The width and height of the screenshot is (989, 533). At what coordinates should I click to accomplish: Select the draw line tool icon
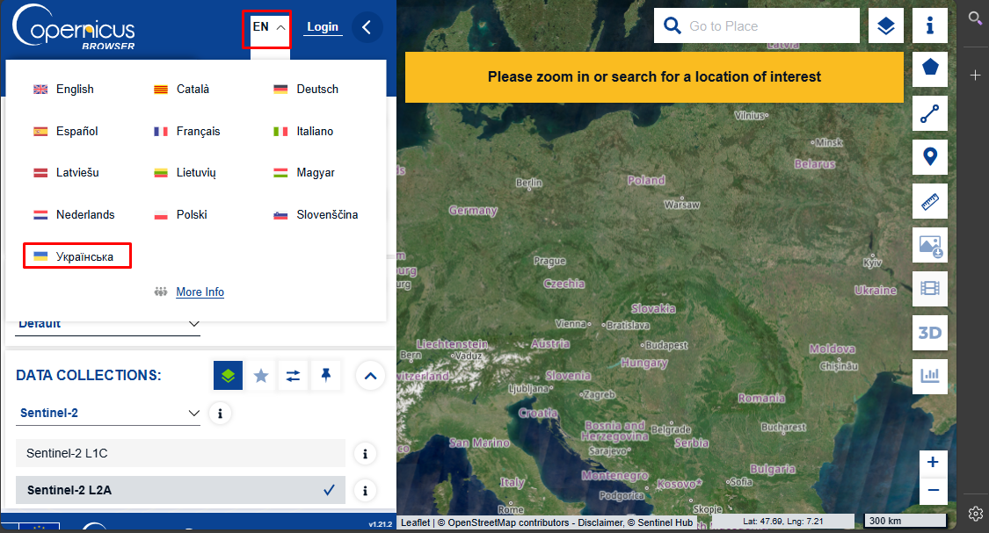[929, 113]
